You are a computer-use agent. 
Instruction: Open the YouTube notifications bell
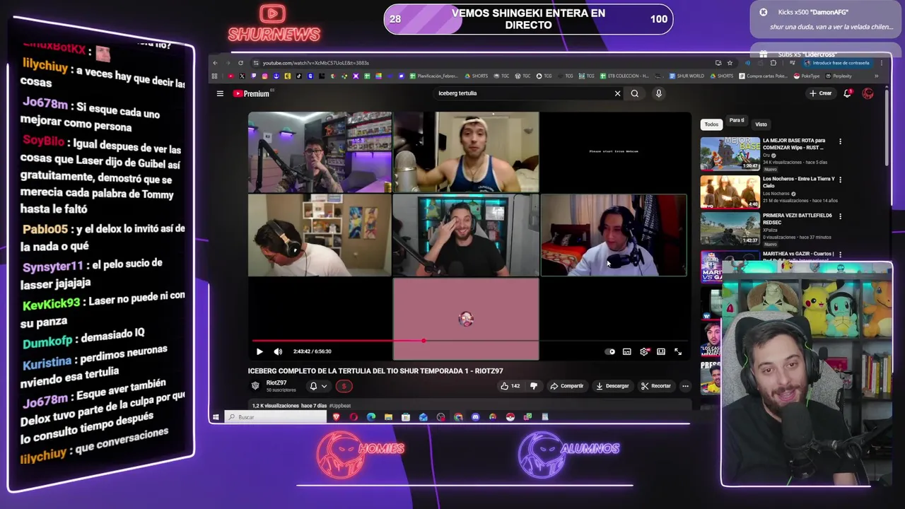tap(847, 93)
